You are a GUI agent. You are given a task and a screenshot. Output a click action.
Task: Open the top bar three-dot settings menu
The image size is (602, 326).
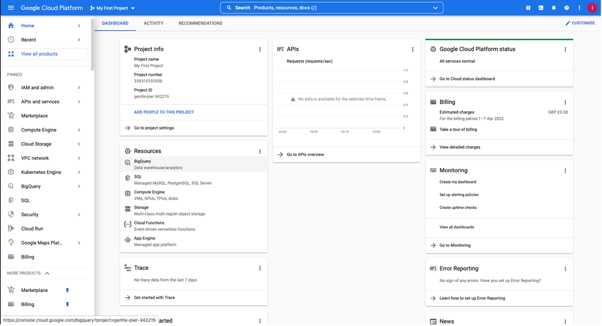click(x=580, y=8)
